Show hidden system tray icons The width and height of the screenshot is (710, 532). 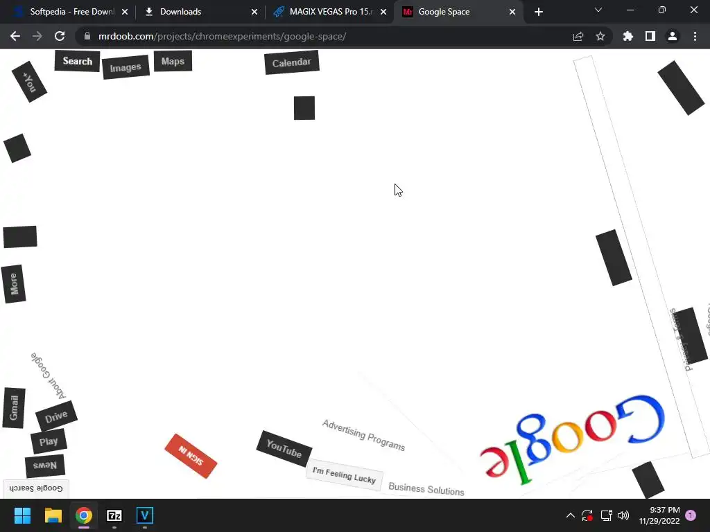(571, 515)
